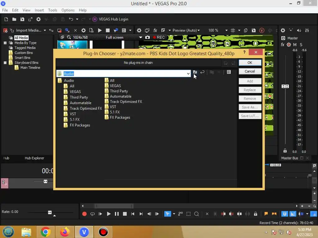The image size is (318, 238).
Task: Open Video Output FX icon in preview
Action: pyautogui.click(x=155, y=30)
